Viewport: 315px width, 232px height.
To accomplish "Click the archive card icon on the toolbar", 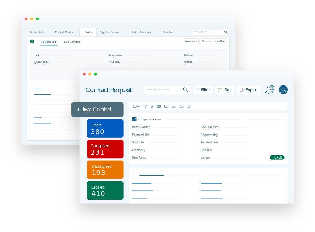I will (x=159, y=106).
